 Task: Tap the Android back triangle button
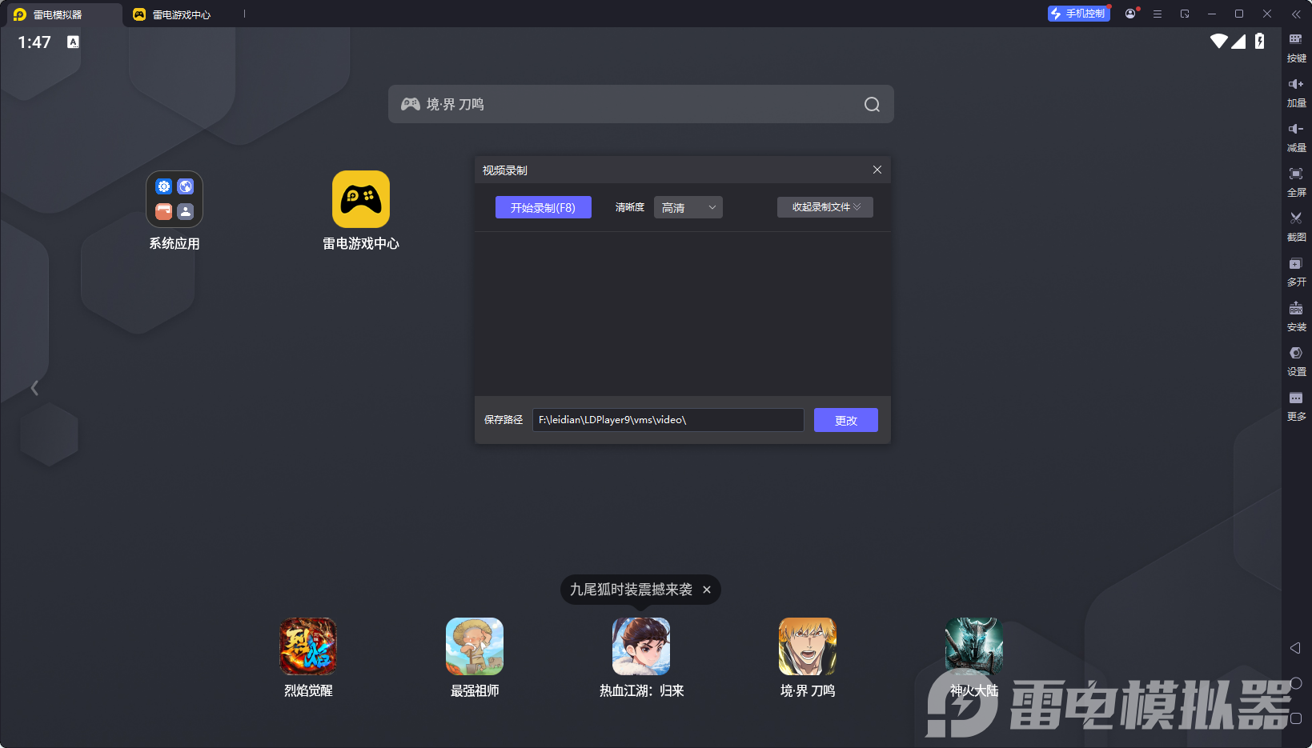click(x=1295, y=648)
